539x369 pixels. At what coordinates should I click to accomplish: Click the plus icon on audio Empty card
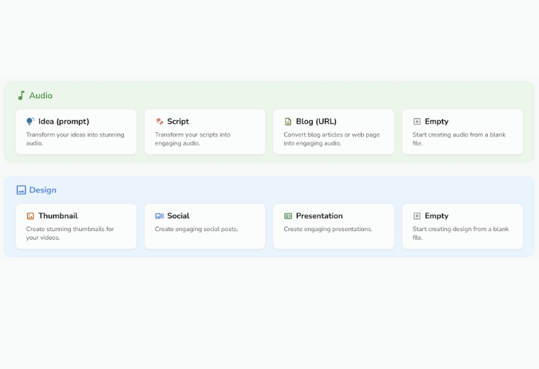click(x=416, y=121)
